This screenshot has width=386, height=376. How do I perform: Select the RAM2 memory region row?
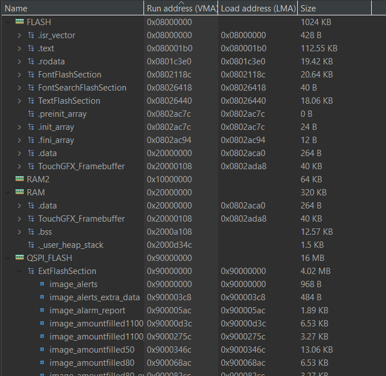pos(193,179)
